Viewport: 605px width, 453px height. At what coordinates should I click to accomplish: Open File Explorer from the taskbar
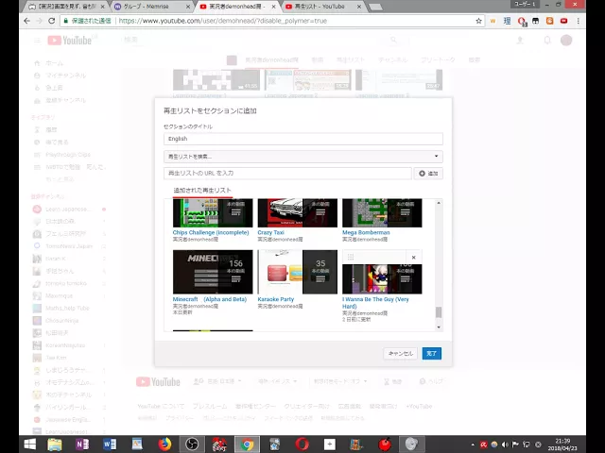coord(55,445)
